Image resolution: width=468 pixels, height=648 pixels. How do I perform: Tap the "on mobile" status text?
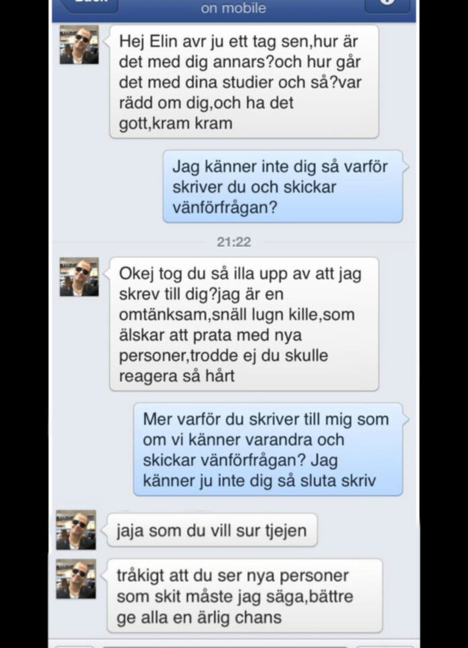(x=233, y=8)
